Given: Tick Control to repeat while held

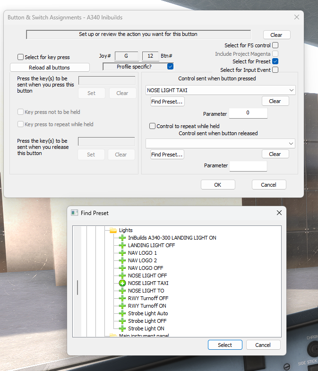Looking at the screenshot, I should [x=152, y=126].
